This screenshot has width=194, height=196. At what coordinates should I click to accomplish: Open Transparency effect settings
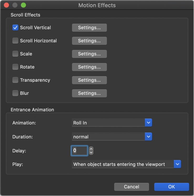(x=89, y=80)
